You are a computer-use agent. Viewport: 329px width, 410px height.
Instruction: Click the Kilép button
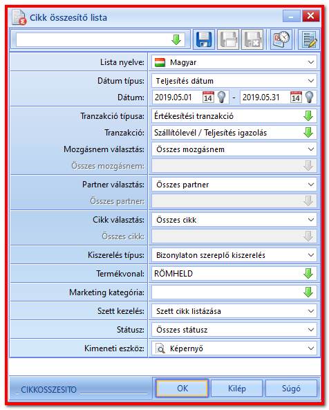[237, 389]
